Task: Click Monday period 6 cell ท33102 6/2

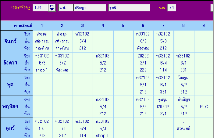Action: pyautogui.click(x=143, y=41)
